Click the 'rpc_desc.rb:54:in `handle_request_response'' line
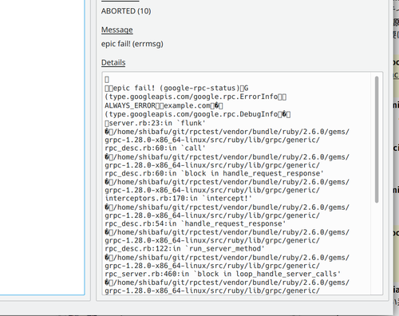Image resolution: width=399 pixels, height=316 pixels. [196, 223]
